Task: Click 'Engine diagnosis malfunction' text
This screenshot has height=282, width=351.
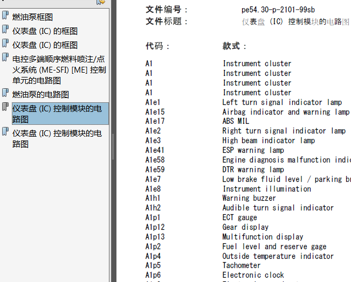Action: click(276, 160)
